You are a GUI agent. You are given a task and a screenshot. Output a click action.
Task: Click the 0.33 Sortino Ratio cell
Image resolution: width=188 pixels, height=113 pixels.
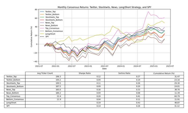[124, 90]
